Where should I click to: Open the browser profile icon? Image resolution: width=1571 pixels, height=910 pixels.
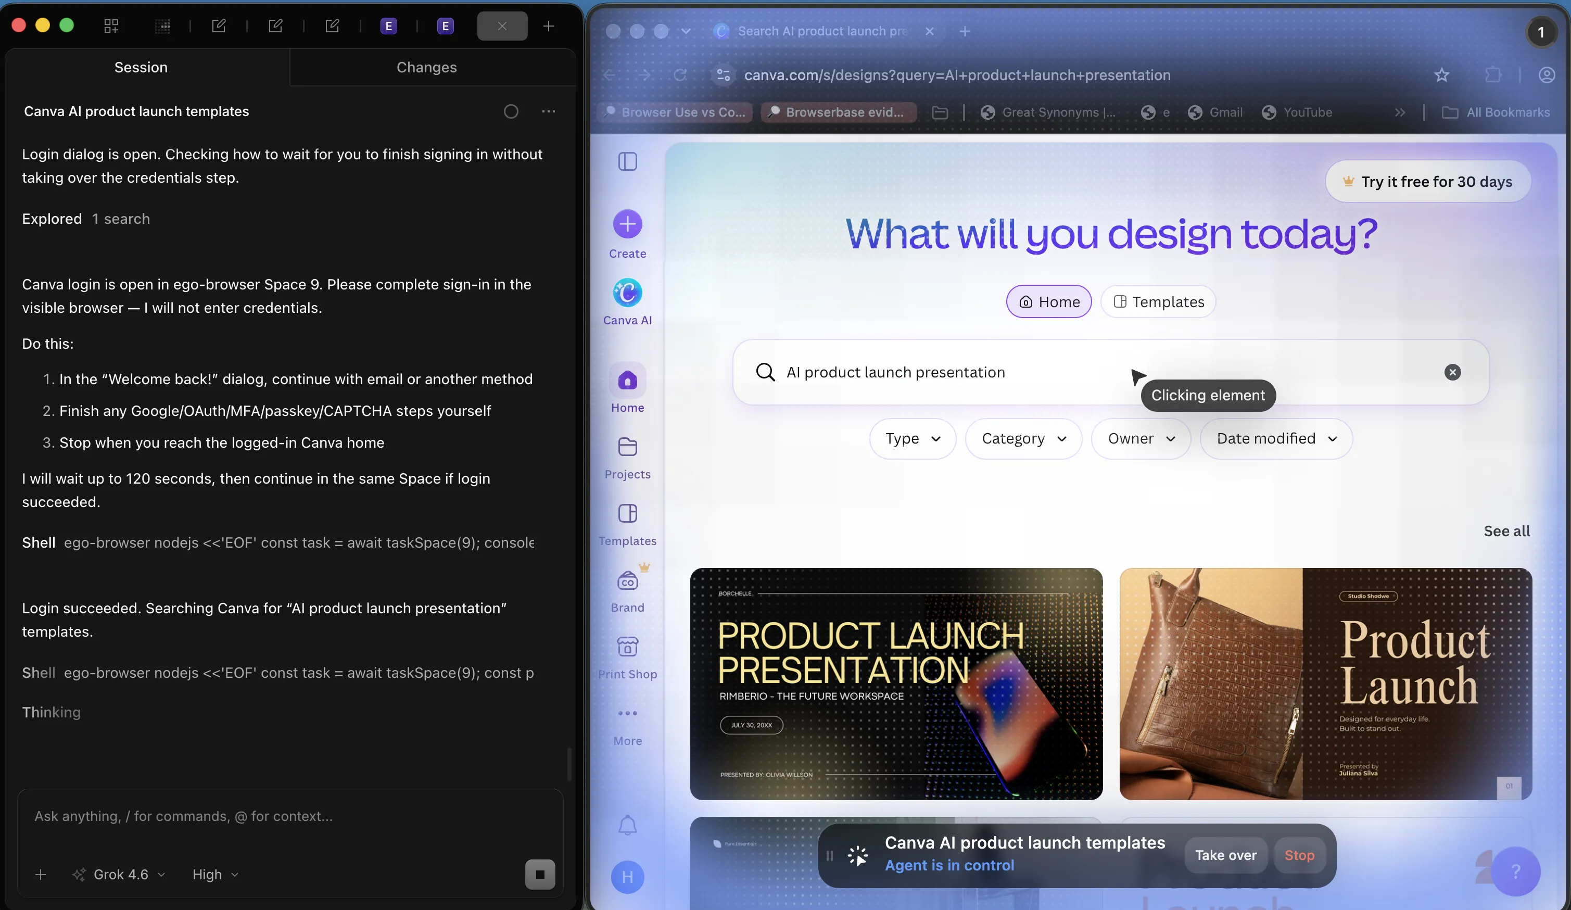coord(1546,75)
